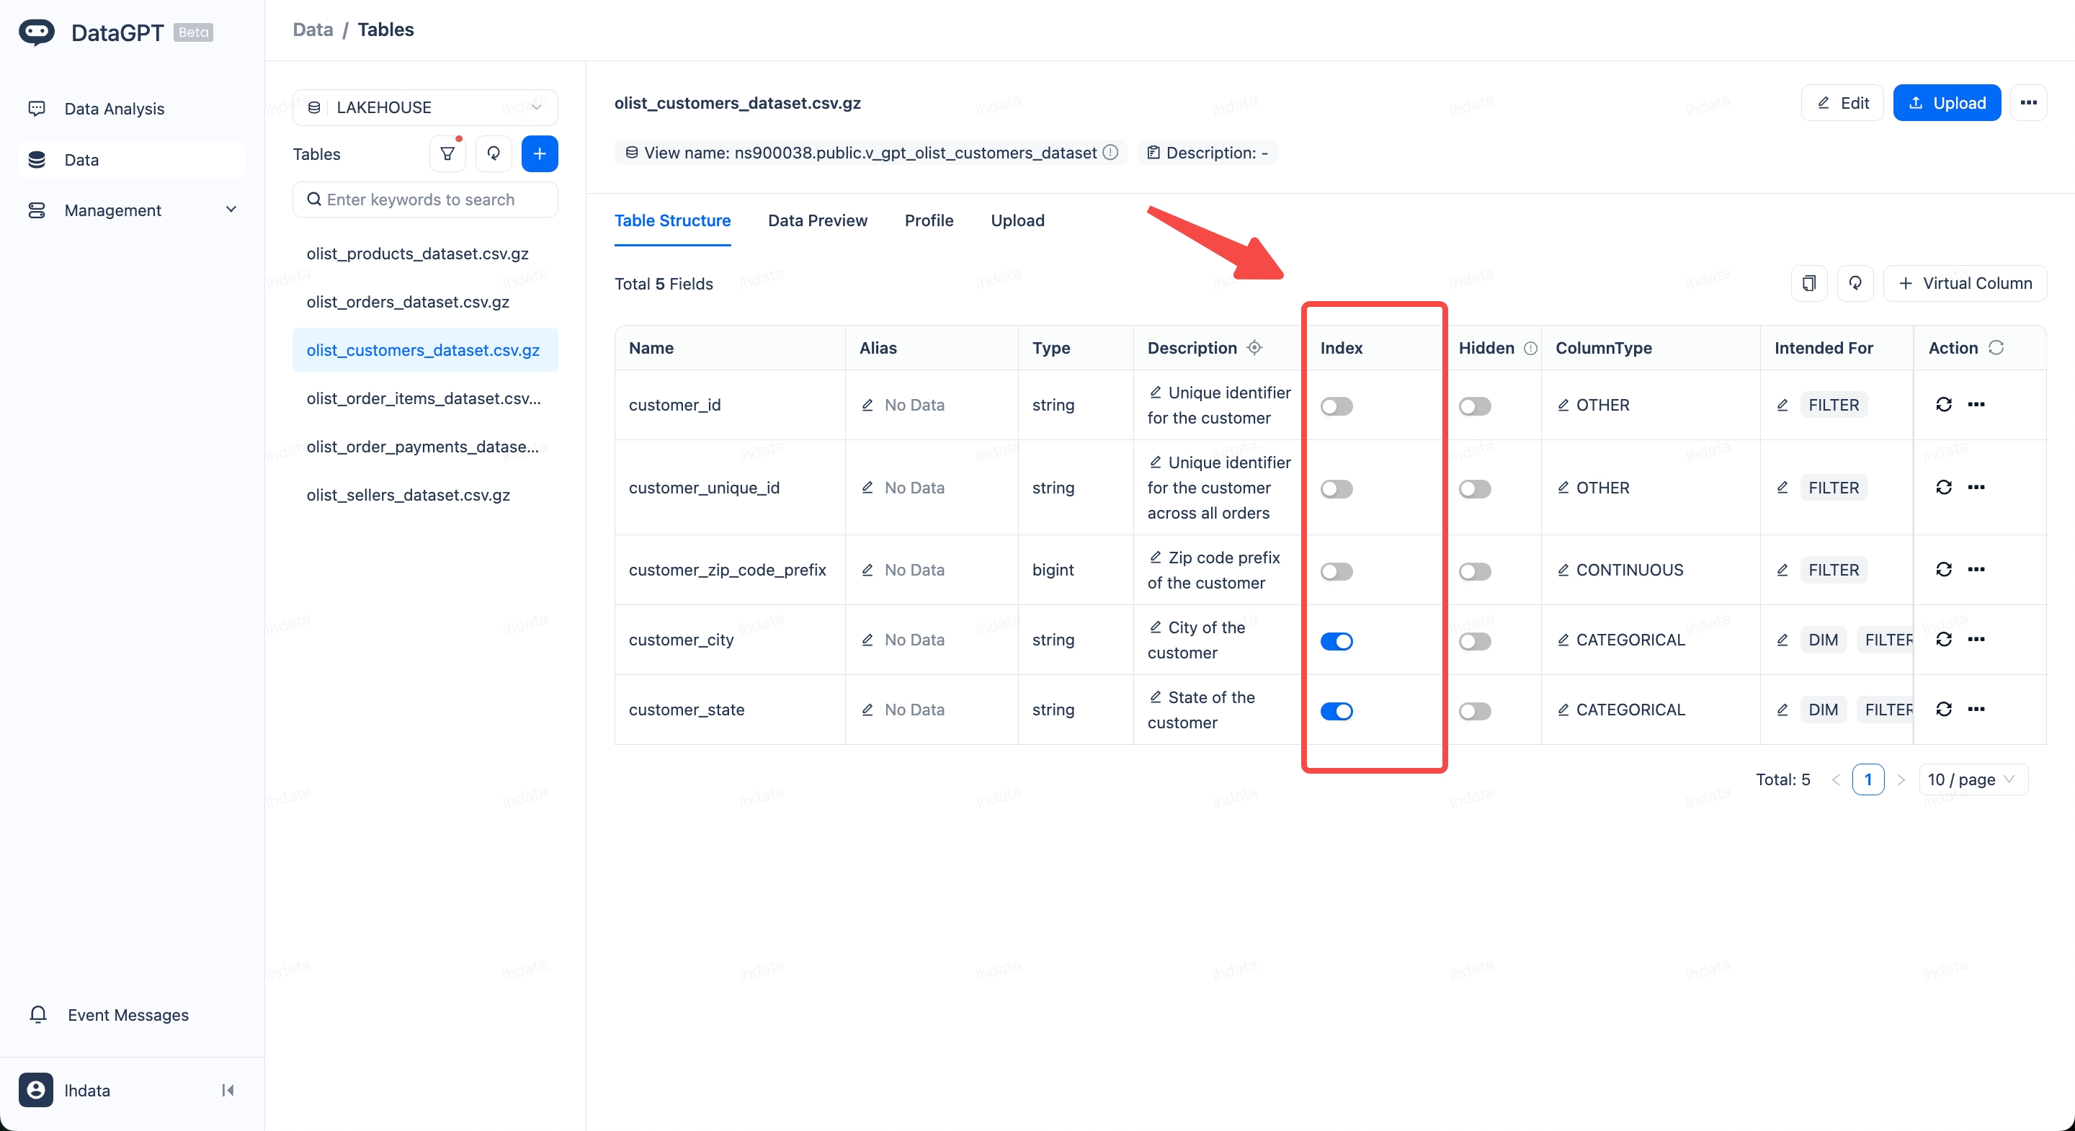Edit the alias pencil for customer_city
Screen dimensions: 2075x1131
point(867,640)
